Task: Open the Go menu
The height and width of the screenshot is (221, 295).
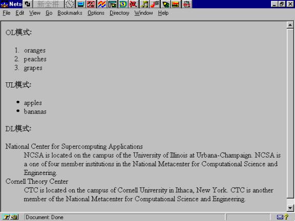Action: [49, 13]
